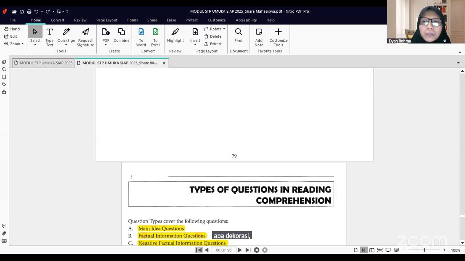Delete pages using the Delete button
Screen dimensions: 465x261
click(213, 36)
